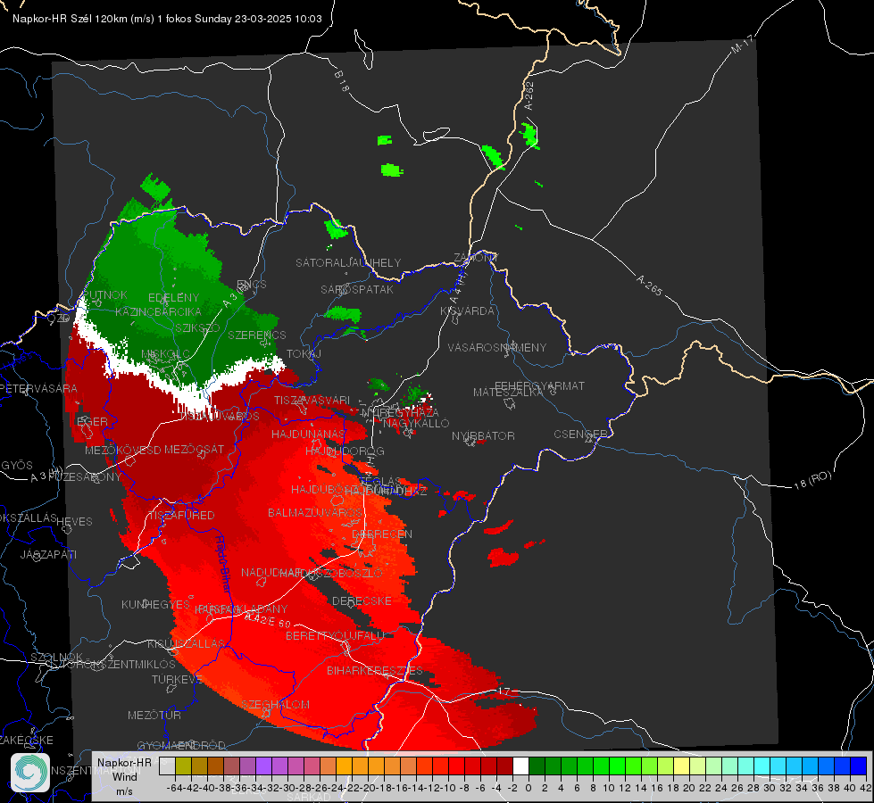Viewport: 874px width, 803px height.
Task: Click the darkest green legend swatch beside 0
Action: click(x=537, y=766)
